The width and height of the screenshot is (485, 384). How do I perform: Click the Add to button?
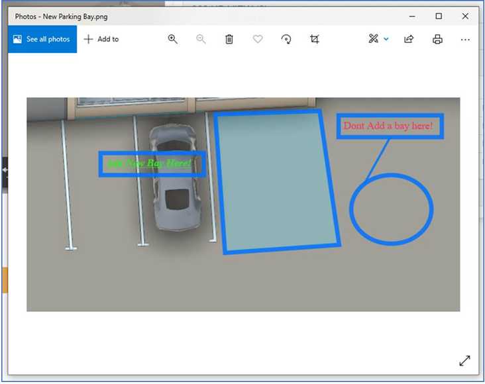coord(101,39)
